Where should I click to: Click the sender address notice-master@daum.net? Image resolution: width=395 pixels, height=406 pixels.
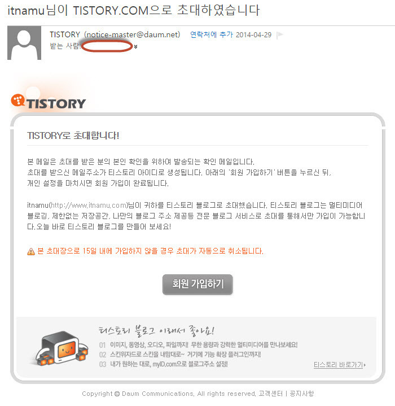click(x=132, y=34)
